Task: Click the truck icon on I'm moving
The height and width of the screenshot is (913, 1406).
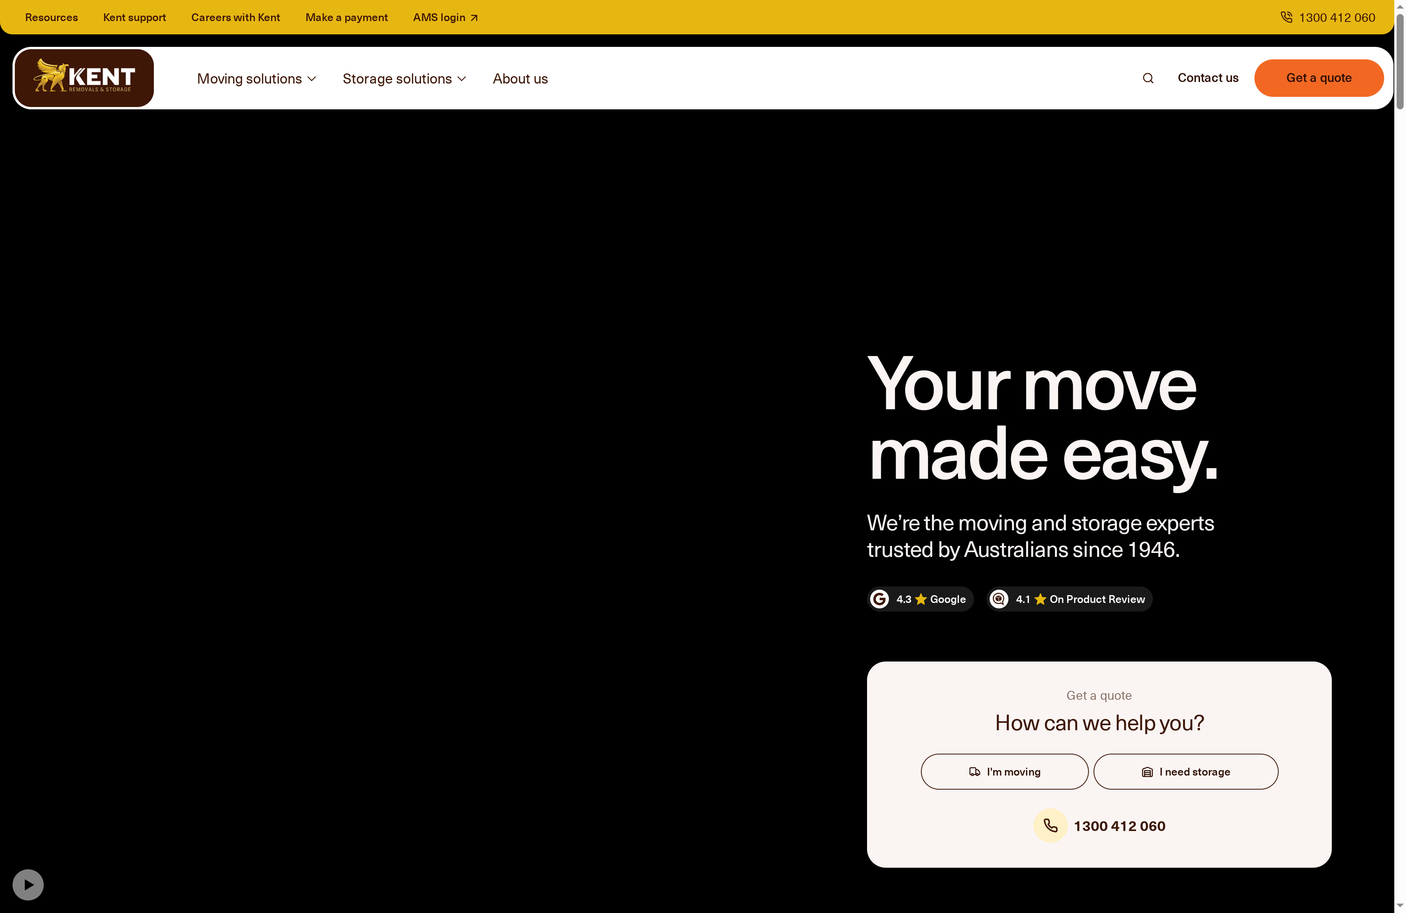Action: pyautogui.click(x=975, y=772)
